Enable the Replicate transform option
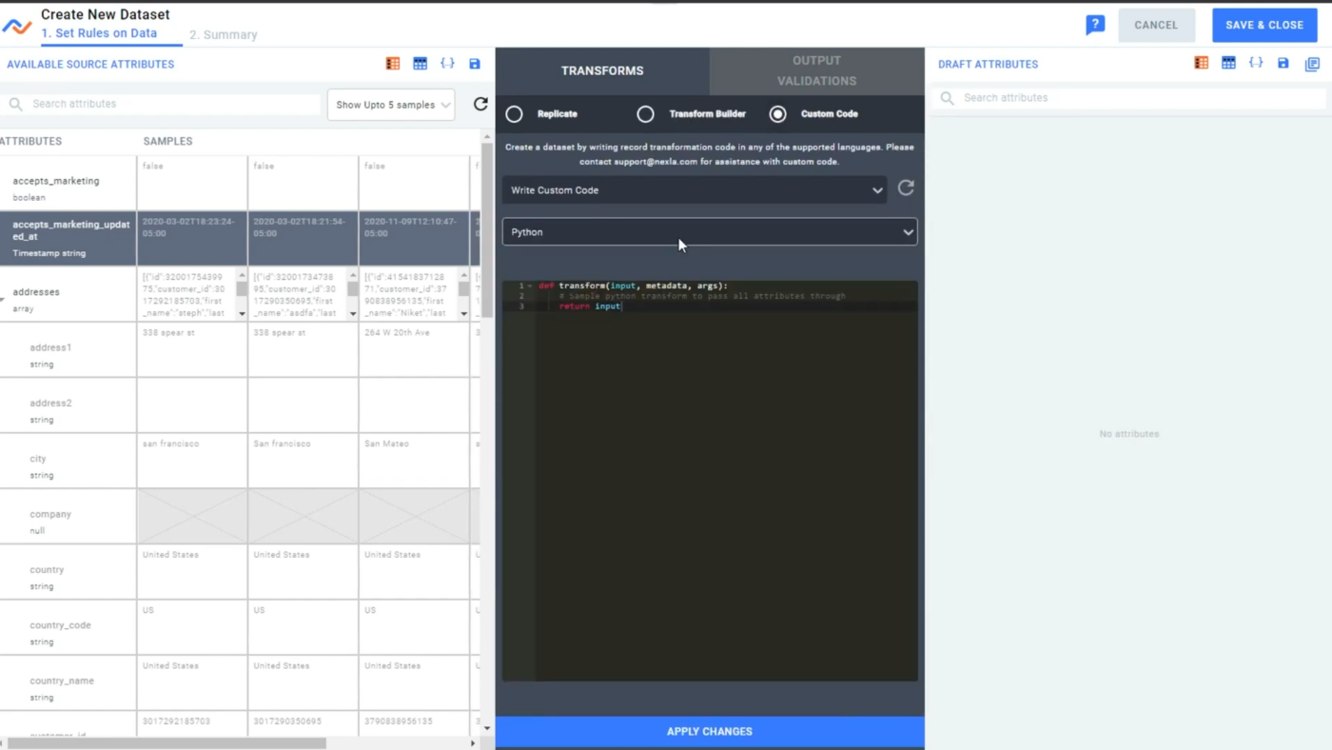 pyautogui.click(x=514, y=113)
